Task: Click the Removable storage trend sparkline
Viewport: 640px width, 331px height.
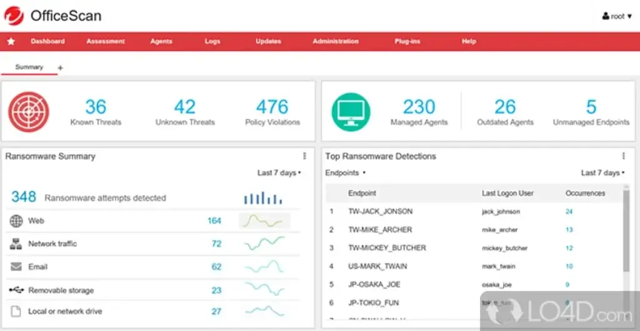Action: [264, 289]
